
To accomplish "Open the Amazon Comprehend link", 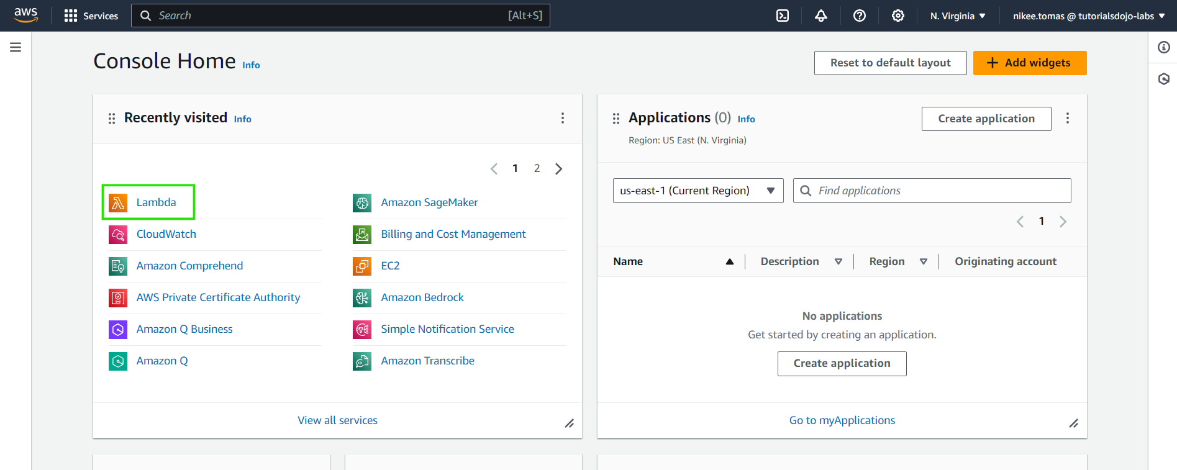I will 189,266.
